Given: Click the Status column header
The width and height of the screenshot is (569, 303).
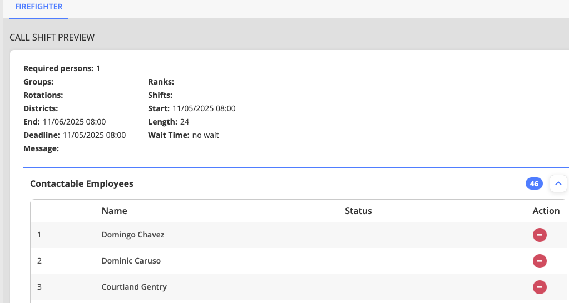Looking at the screenshot, I should click(358, 211).
